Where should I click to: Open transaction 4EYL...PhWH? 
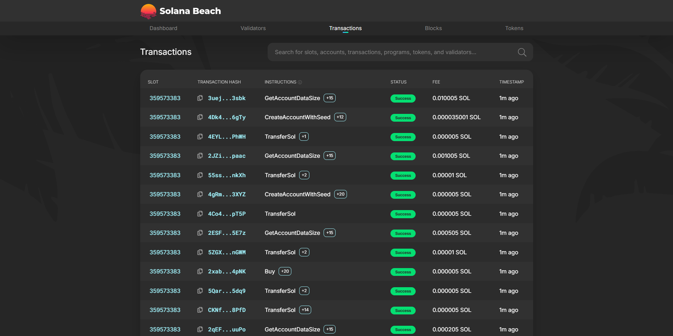[227, 137]
